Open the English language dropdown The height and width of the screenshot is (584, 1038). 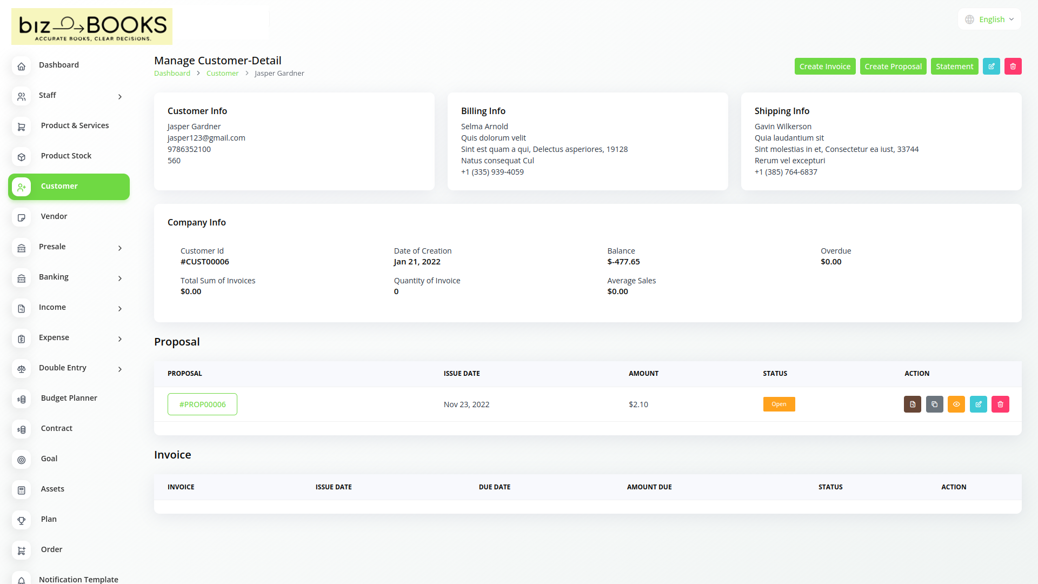coord(990,19)
